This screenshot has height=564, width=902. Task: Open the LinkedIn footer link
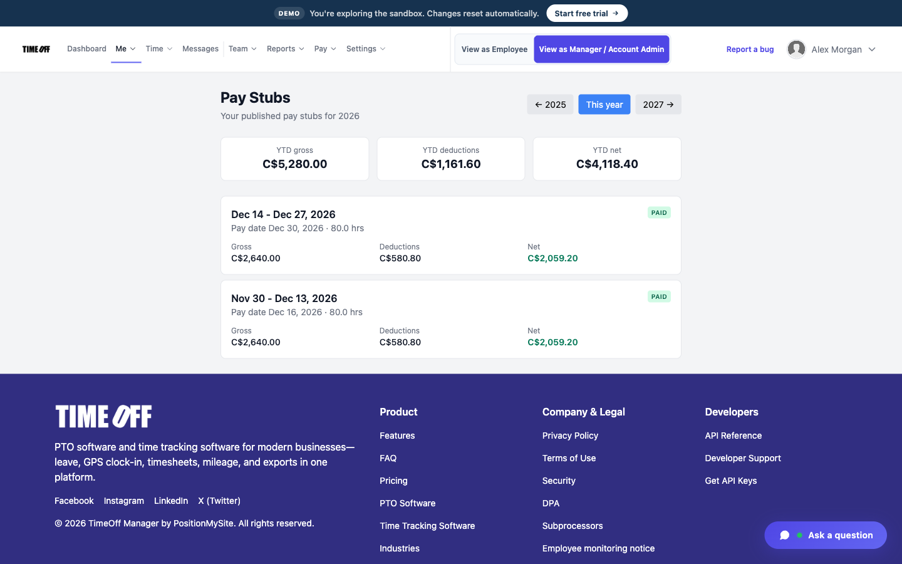(171, 501)
